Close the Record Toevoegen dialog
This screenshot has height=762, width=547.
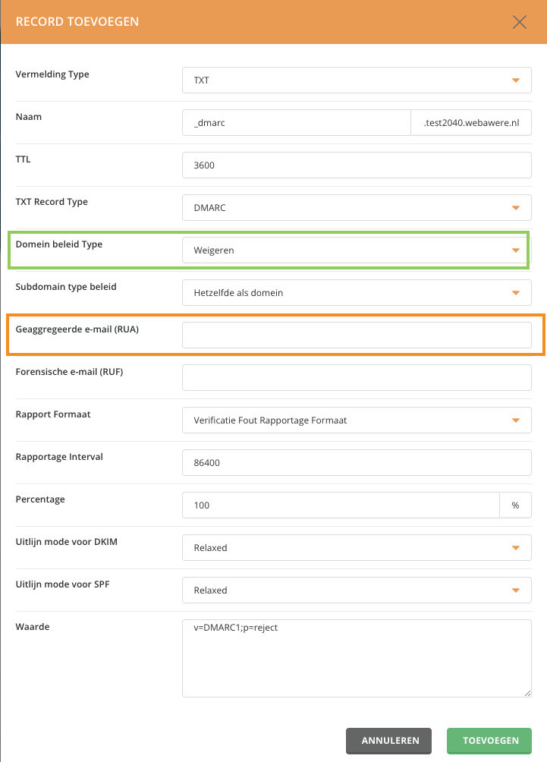pos(520,22)
